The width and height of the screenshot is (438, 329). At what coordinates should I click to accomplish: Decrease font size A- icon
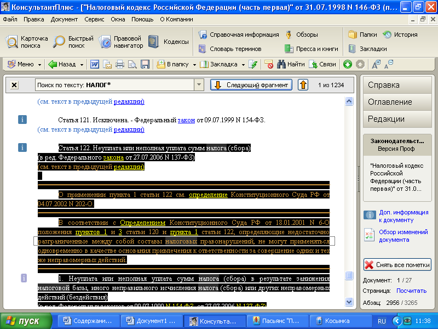389,64
